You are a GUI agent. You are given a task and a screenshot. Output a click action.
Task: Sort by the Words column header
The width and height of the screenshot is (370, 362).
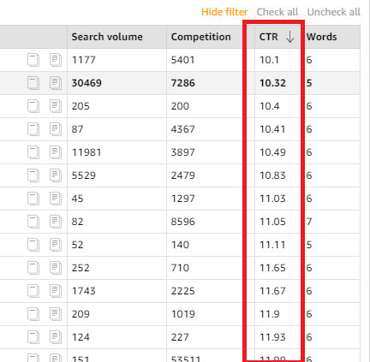[321, 37]
